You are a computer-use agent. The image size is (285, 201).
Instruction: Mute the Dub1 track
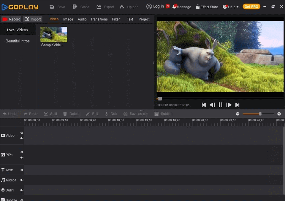tap(22, 190)
